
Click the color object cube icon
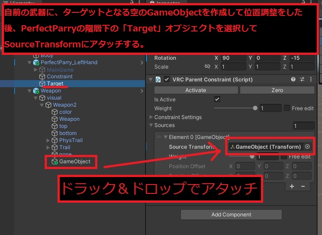tap(54, 112)
